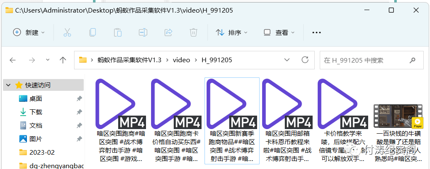Viewport: 430px width, 169px height.
Task: Open 下载 in the navigation pane
Action: coord(36,112)
